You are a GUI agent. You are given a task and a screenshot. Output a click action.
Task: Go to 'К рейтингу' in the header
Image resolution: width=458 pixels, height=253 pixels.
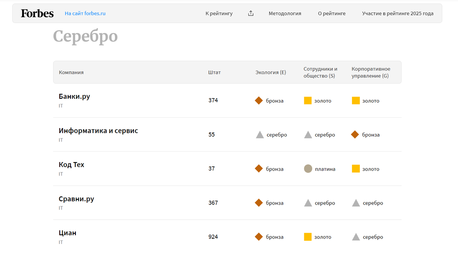(219, 13)
